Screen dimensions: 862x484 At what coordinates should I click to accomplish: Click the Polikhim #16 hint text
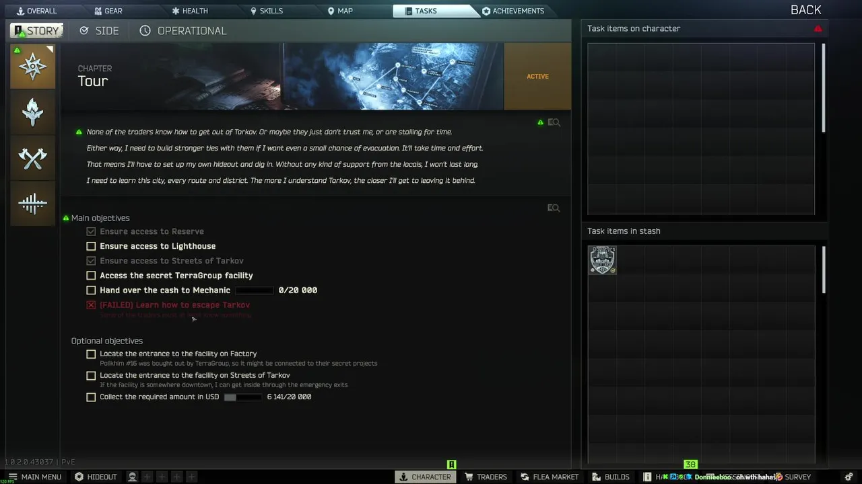[238, 364]
